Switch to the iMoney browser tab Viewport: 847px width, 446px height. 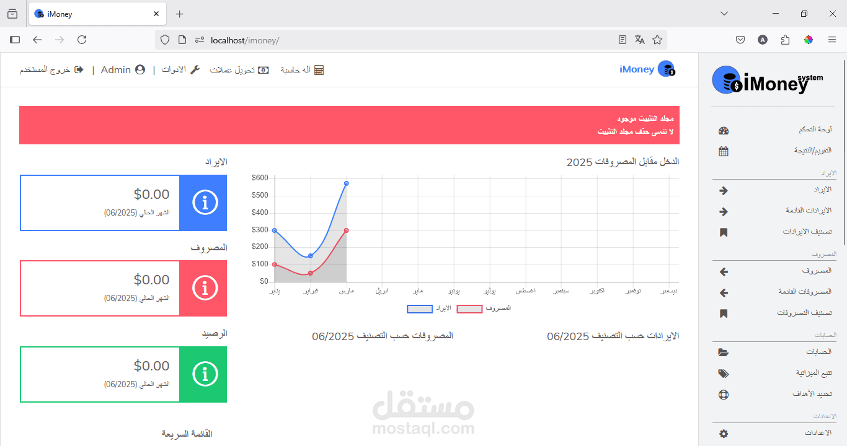[x=93, y=14]
